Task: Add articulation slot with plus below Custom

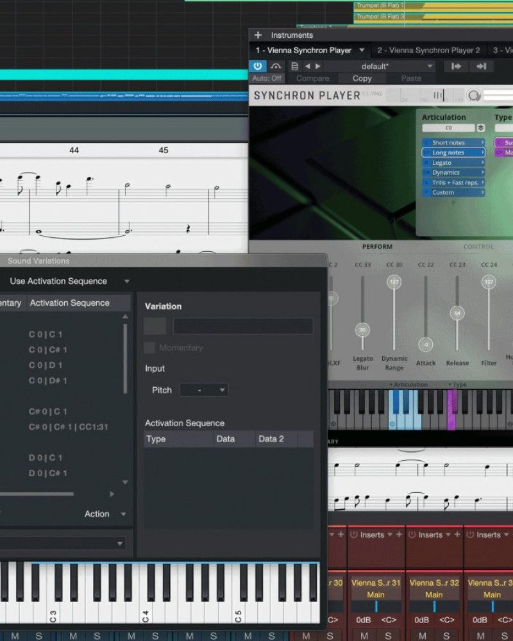Action: click(x=453, y=203)
